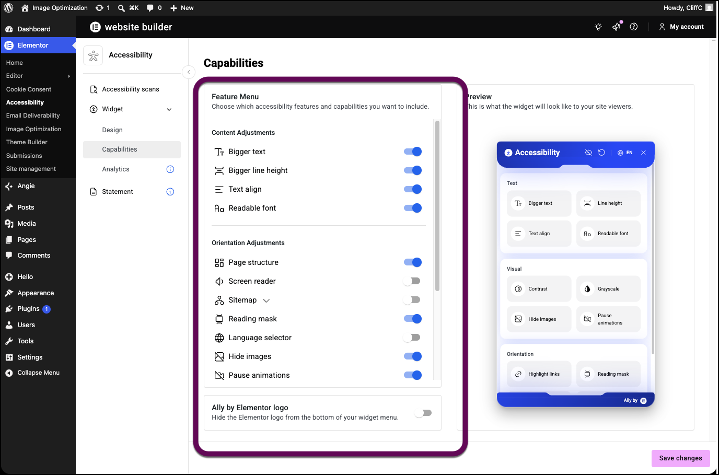Disable the Readable font toggle
Viewport: 719px width, 475px height.
point(413,208)
